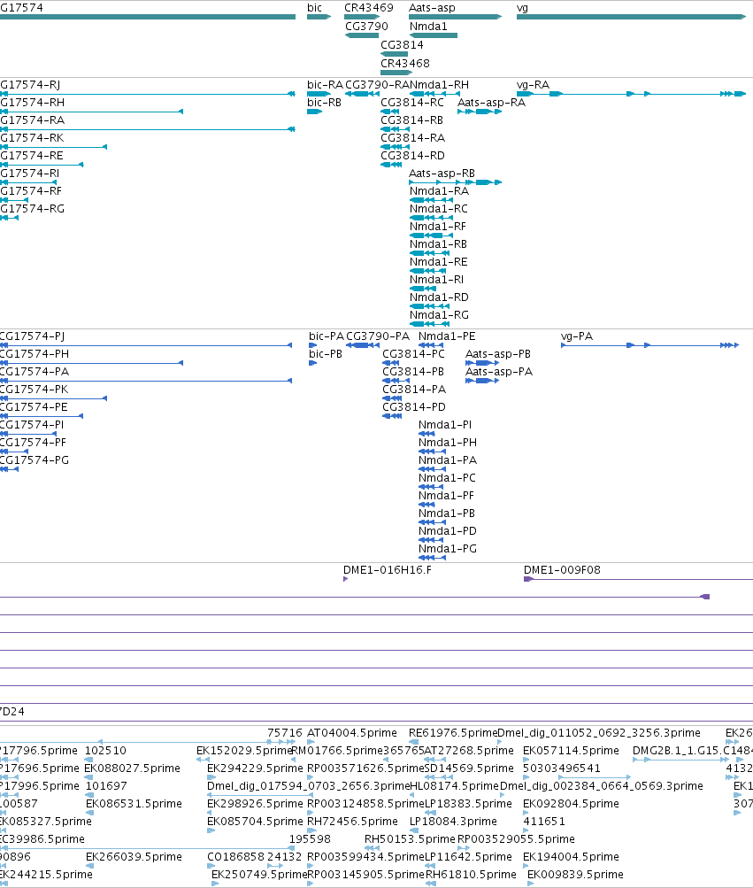Click the G17574-RE transcript label

coord(32,156)
